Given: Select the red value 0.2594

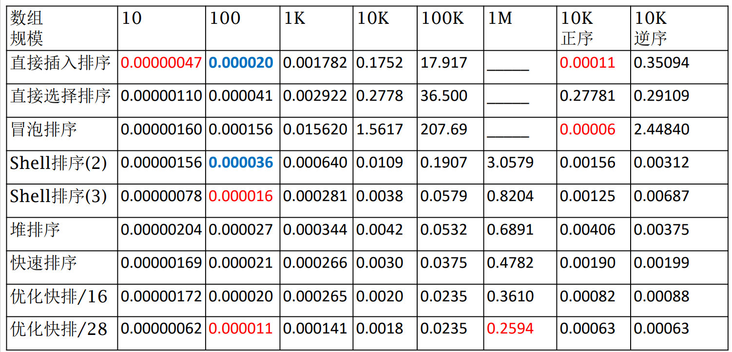Looking at the screenshot, I should pyautogui.click(x=510, y=329).
